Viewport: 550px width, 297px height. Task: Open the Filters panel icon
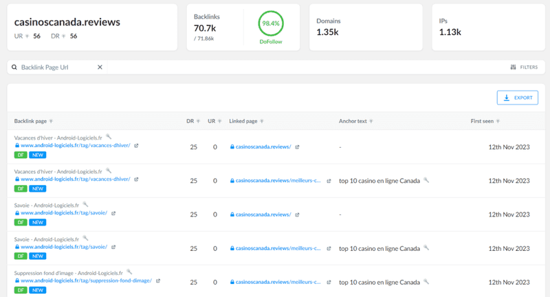point(513,67)
